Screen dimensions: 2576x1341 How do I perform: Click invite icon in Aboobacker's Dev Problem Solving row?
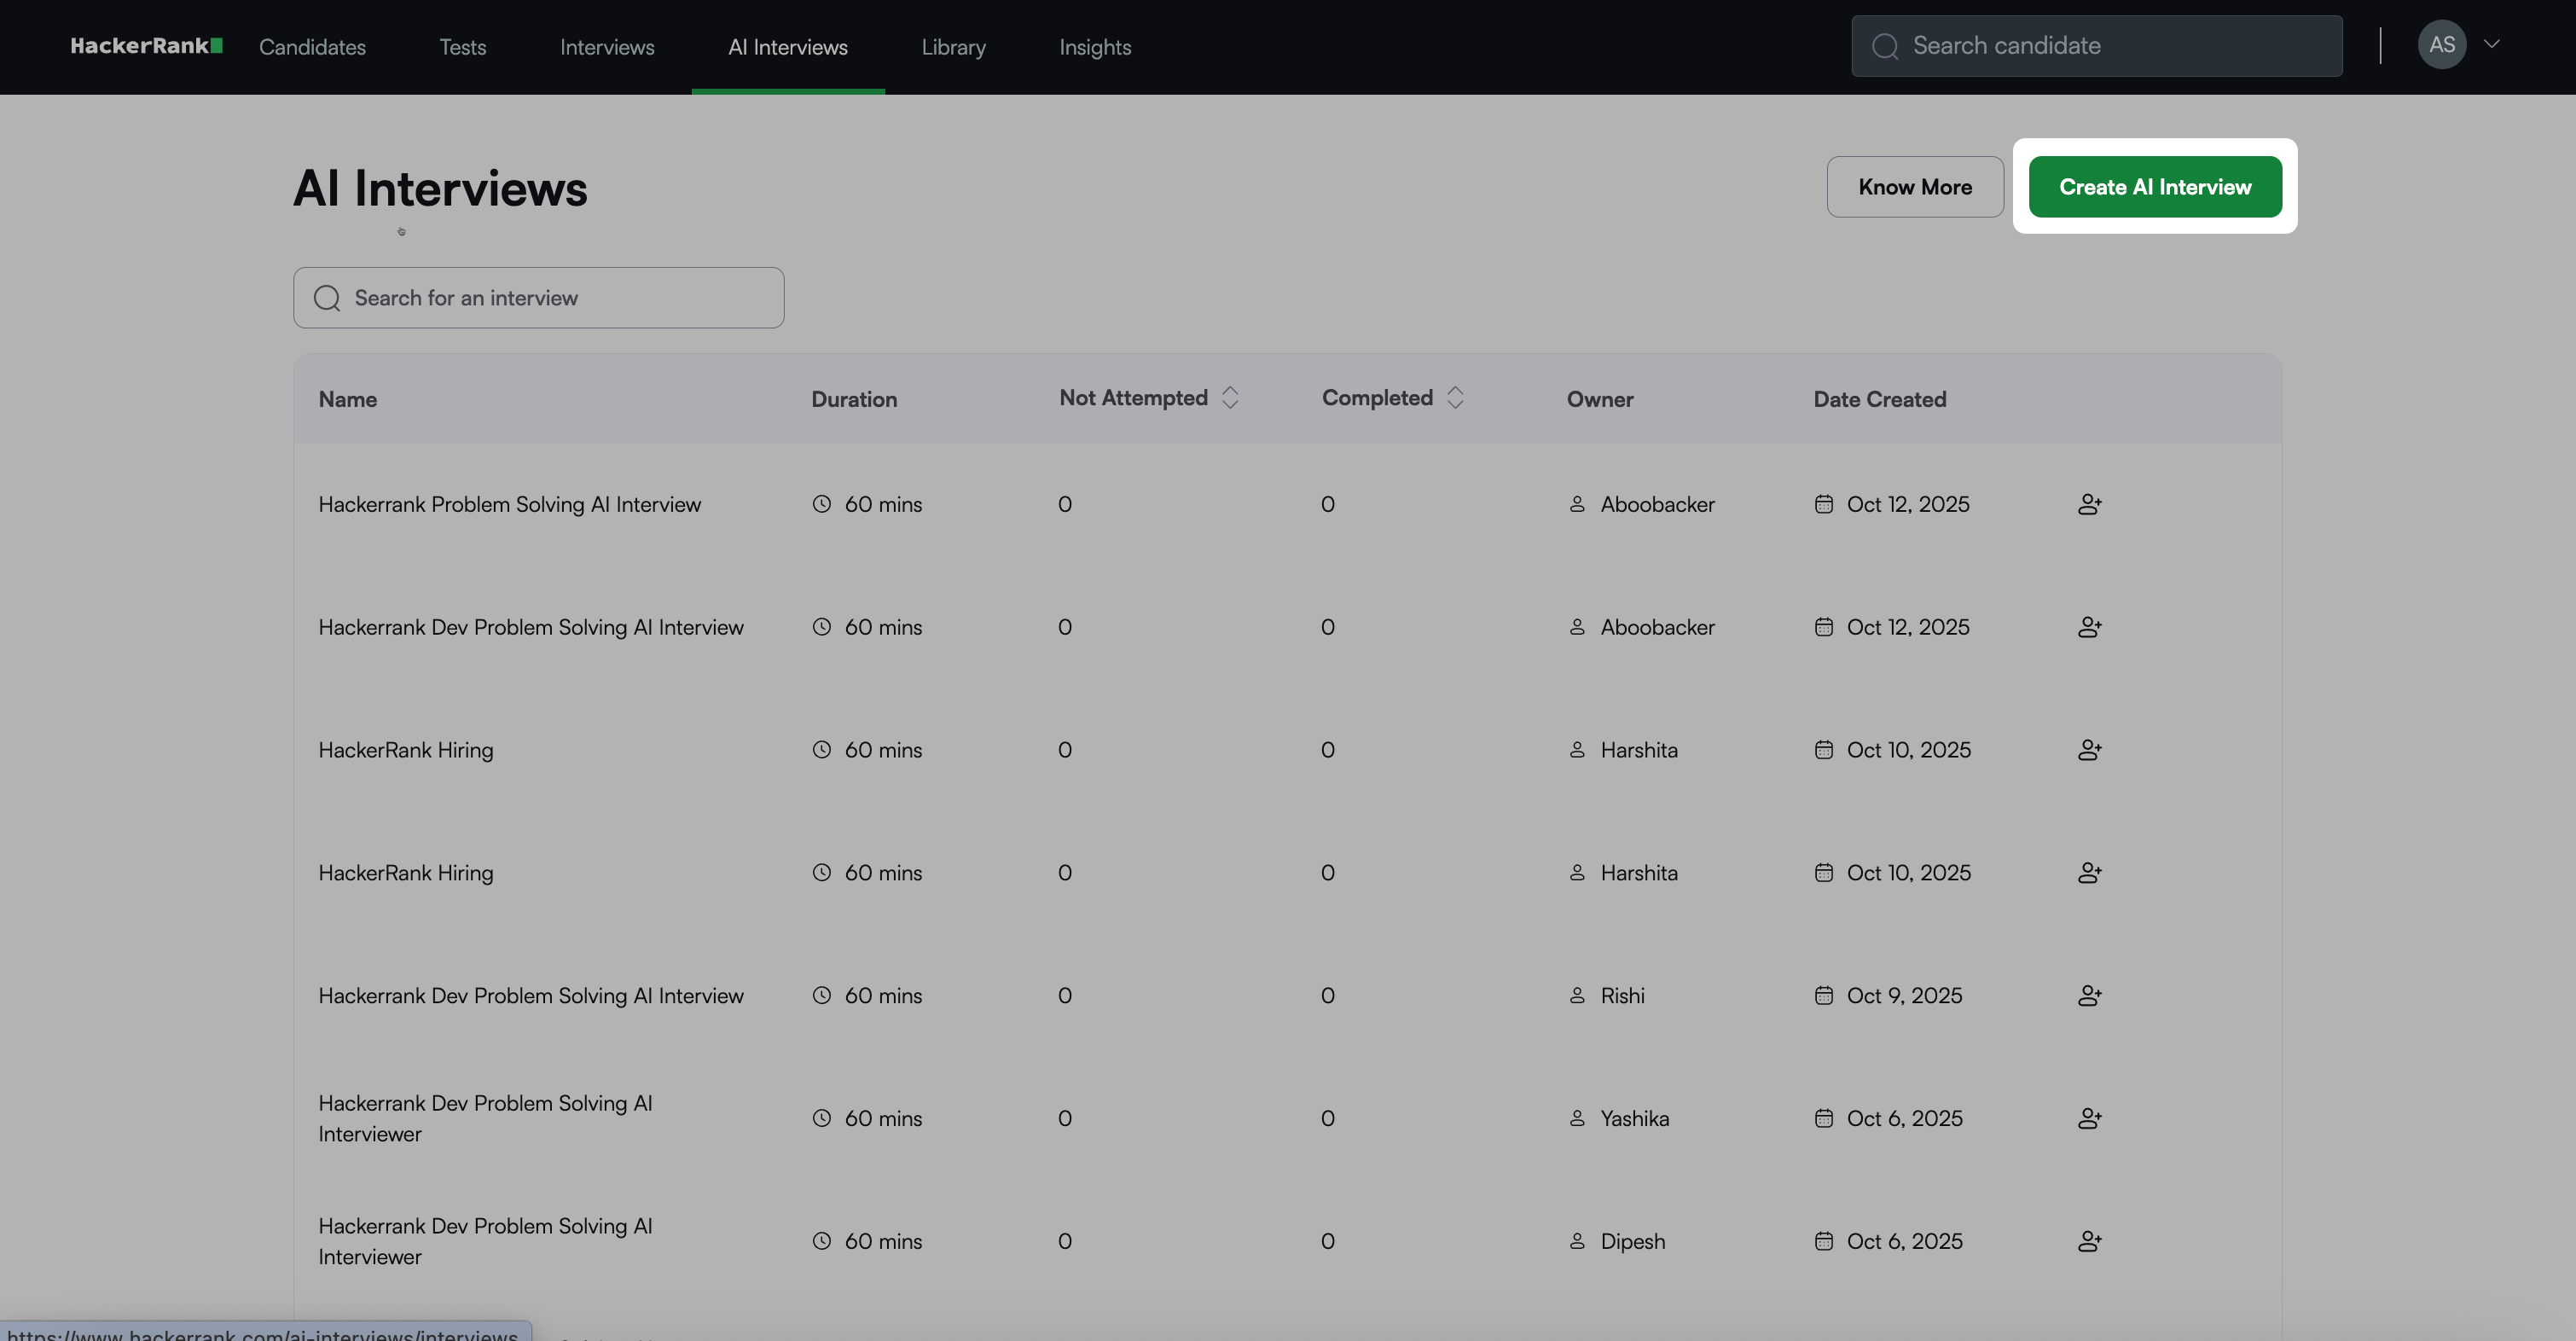pyautogui.click(x=2089, y=627)
